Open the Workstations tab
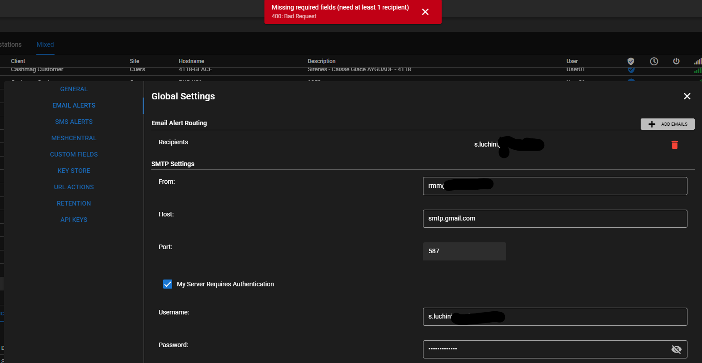The width and height of the screenshot is (702, 363). click(x=10, y=44)
